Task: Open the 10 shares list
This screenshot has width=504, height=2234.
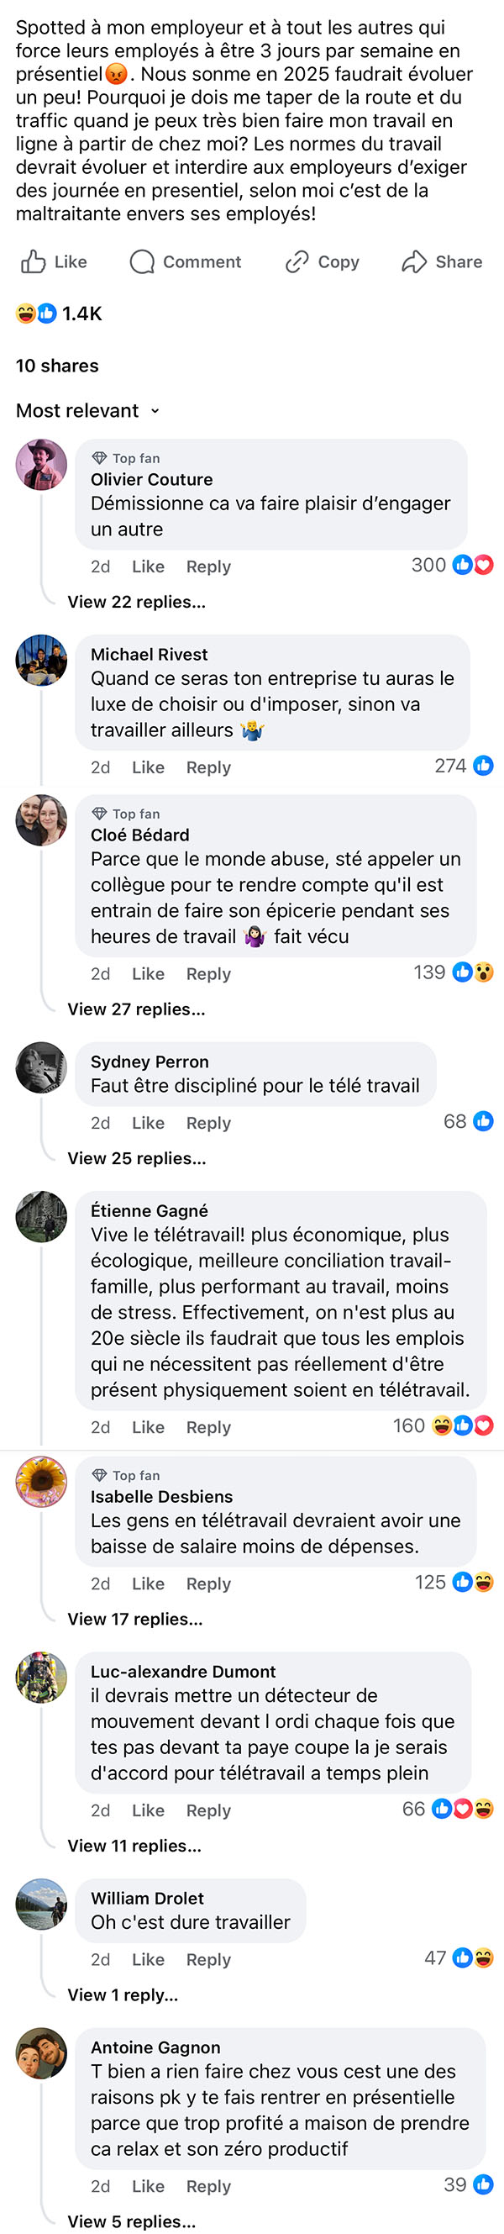Action: (57, 366)
